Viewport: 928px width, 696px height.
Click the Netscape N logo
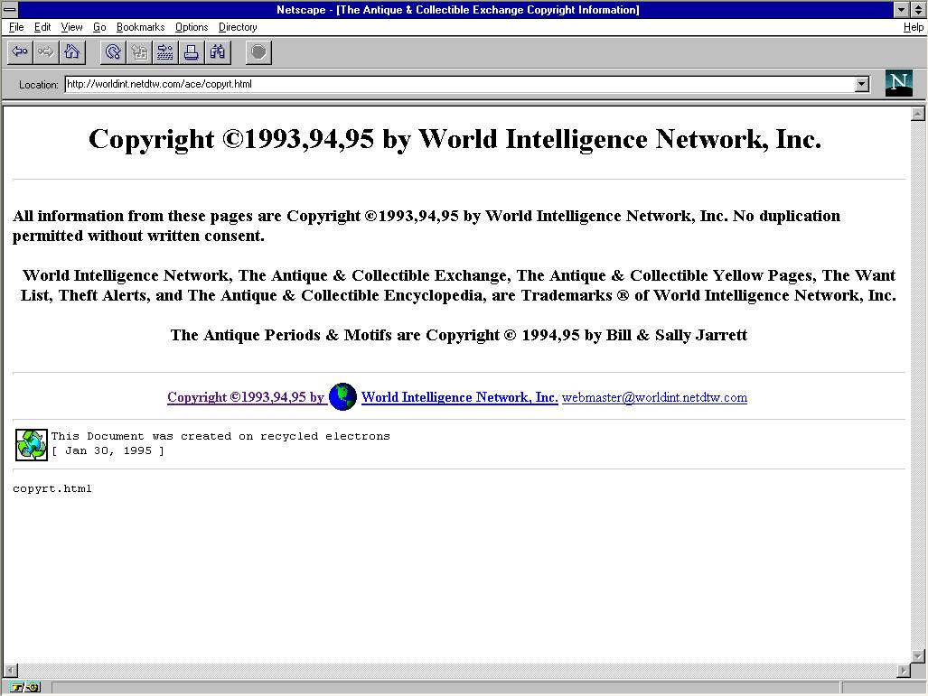coord(898,83)
